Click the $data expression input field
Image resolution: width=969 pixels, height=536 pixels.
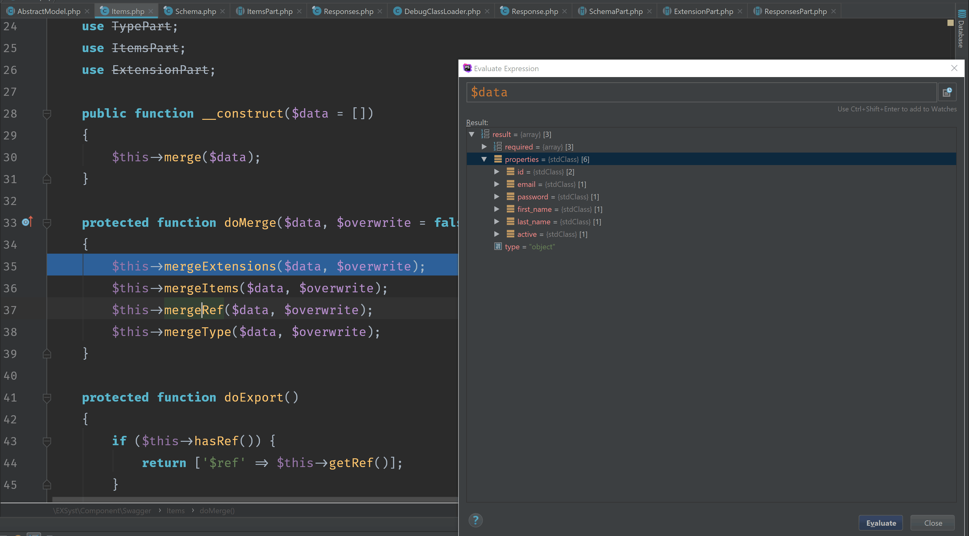(x=701, y=92)
